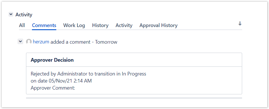Show the History tab

click(x=100, y=25)
